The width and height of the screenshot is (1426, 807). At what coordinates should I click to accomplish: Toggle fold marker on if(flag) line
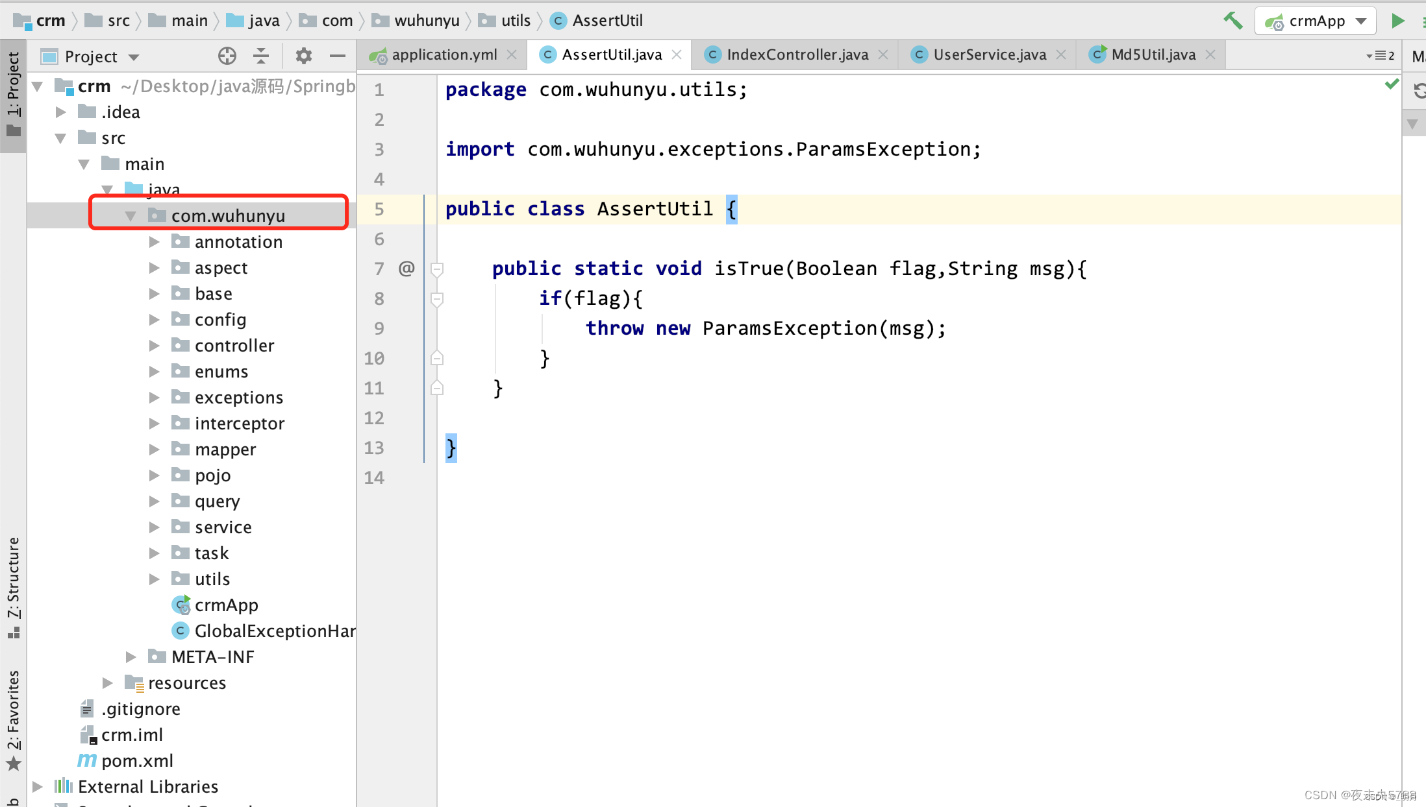437,298
